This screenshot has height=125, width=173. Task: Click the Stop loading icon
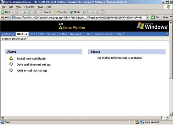click(25, 12)
